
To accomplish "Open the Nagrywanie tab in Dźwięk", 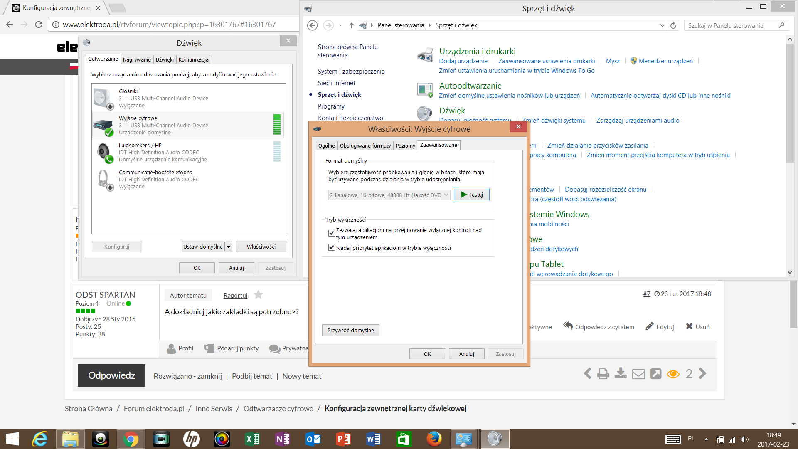I will (137, 59).
